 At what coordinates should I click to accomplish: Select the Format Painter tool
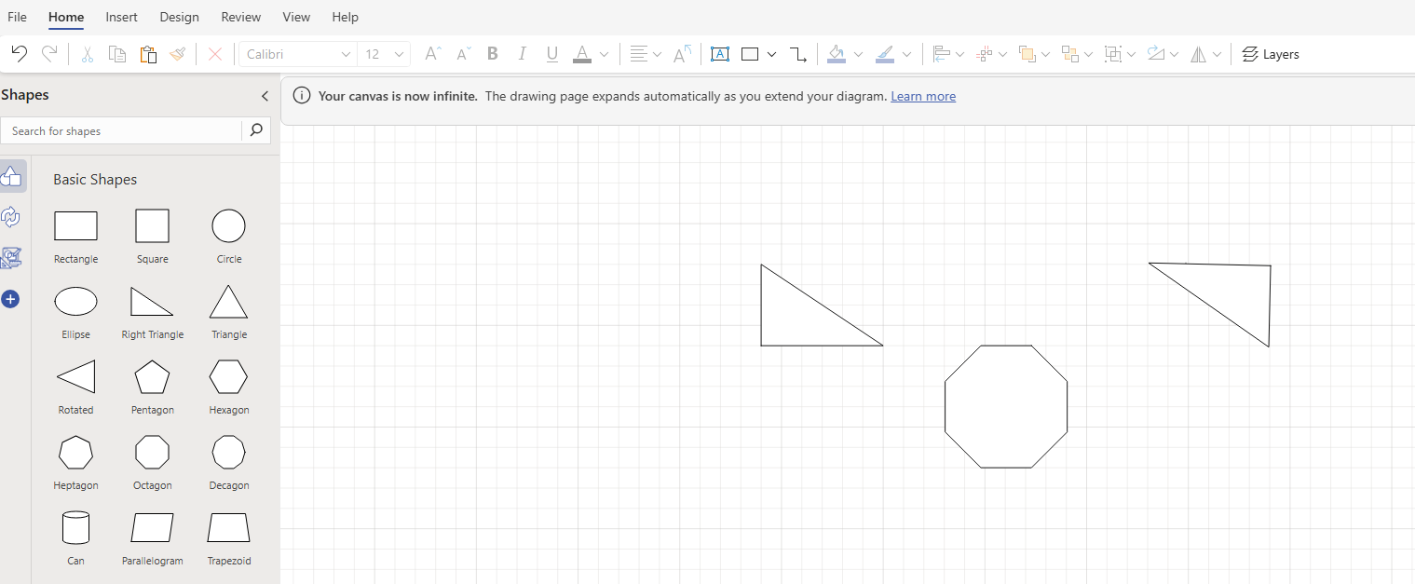pyautogui.click(x=178, y=53)
